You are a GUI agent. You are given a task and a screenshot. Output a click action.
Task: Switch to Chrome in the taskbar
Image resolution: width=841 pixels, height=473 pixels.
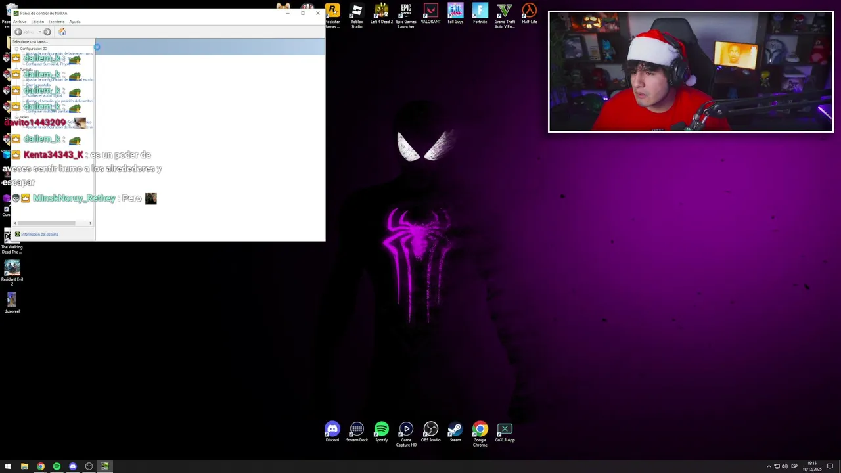click(x=41, y=466)
